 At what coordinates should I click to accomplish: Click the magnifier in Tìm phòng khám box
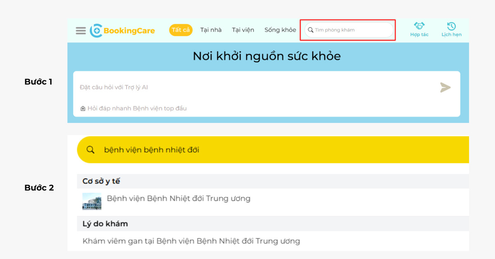pyautogui.click(x=311, y=30)
